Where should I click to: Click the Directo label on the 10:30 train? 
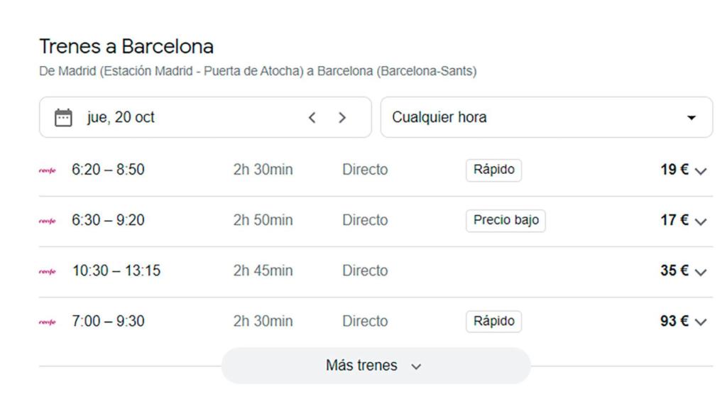click(364, 270)
